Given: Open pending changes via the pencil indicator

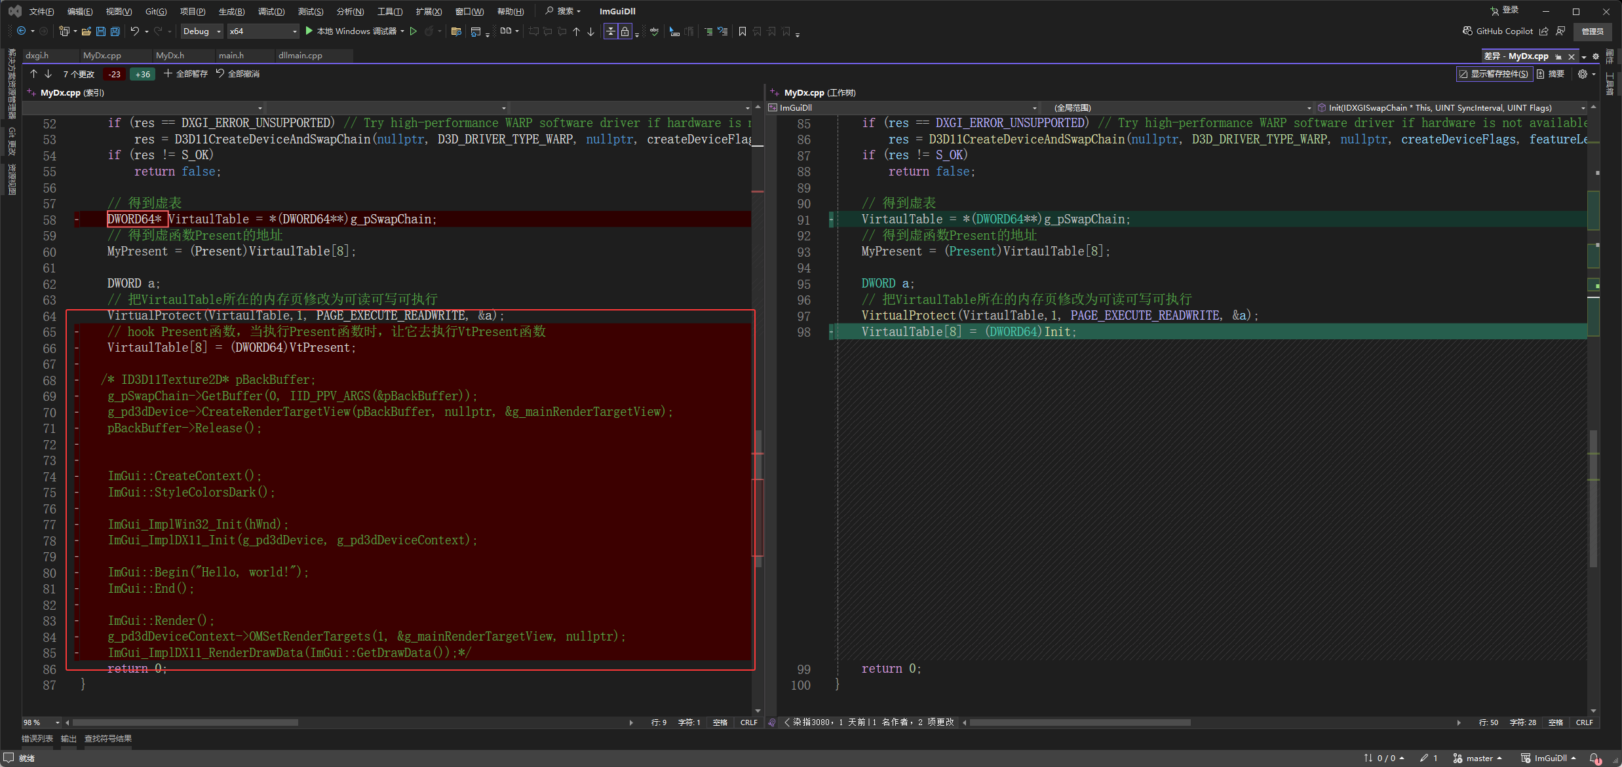Looking at the screenshot, I should [1427, 758].
